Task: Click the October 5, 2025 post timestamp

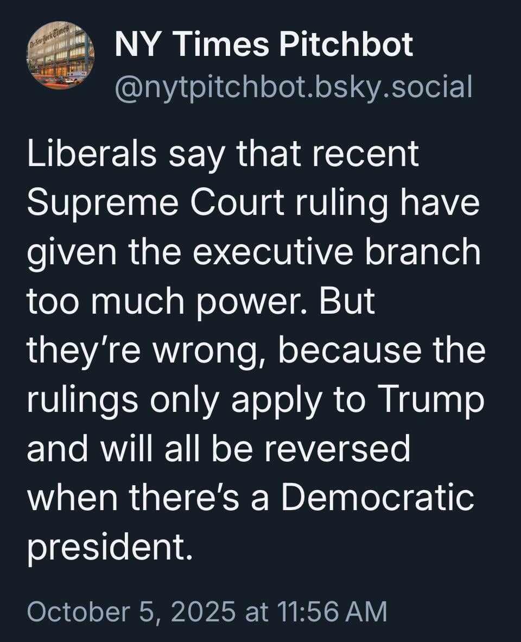Action: click(x=207, y=612)
